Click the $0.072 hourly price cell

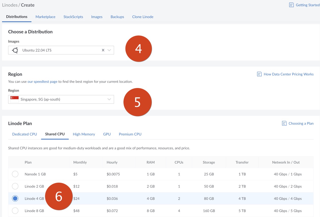coord(112,211)
